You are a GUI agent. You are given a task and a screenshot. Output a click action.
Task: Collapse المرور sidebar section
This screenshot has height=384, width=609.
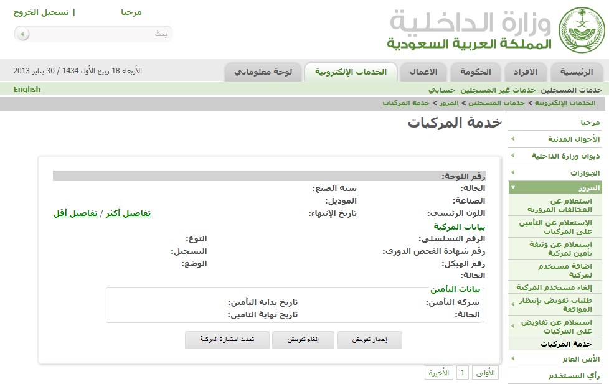click(x=555, y=188)
